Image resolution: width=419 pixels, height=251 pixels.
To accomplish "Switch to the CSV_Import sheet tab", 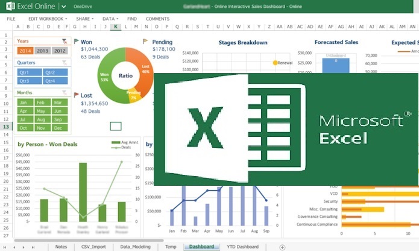I will (93, 247).
